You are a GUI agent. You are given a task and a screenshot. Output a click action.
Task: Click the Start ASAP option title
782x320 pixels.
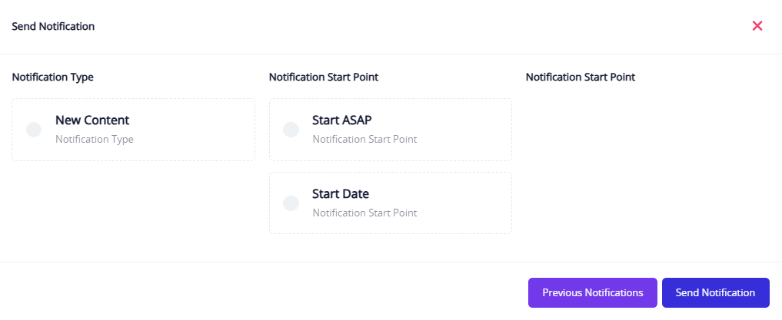(342, 120)
